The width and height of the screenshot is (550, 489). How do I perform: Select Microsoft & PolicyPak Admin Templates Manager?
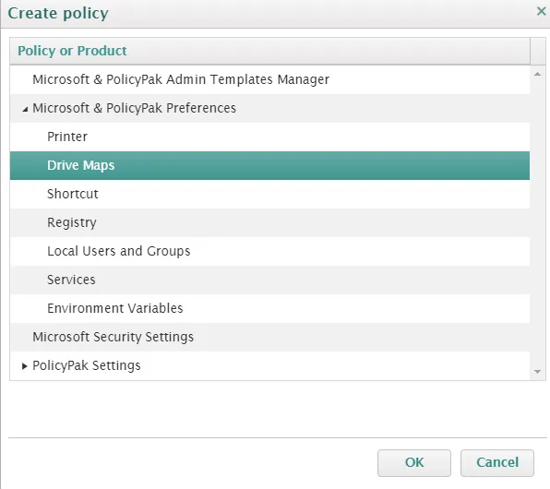pos(269,79)
